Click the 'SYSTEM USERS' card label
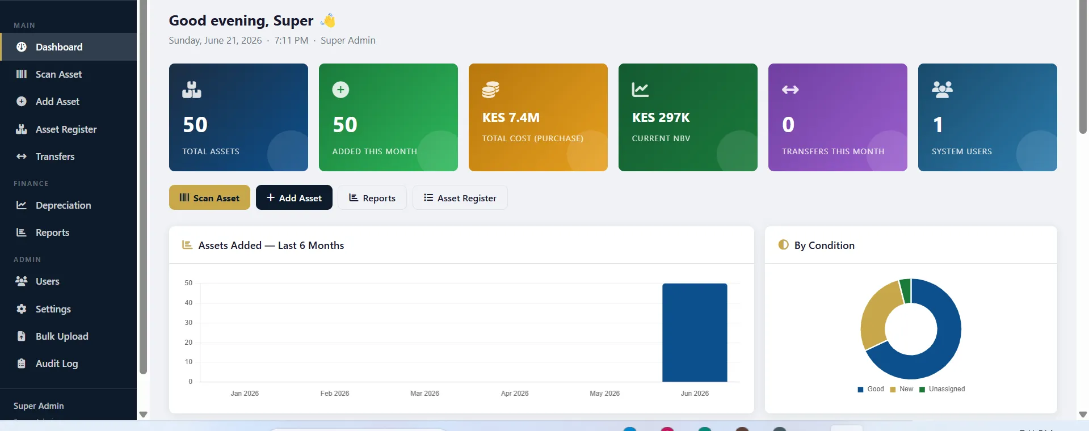Screen dimensions: 1089x431 [x=962, y=151]
